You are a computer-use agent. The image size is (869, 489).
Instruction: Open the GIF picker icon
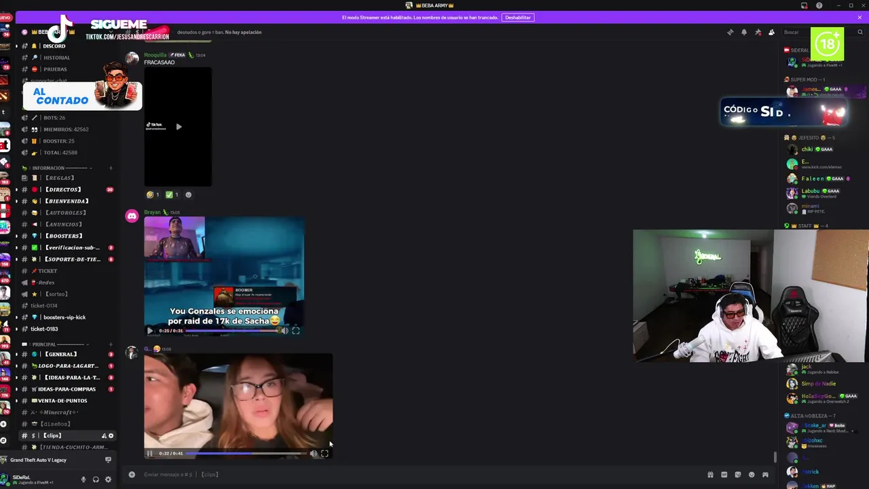[x=724, y=475]
